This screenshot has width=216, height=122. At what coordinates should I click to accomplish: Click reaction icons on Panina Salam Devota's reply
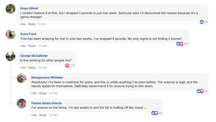(155, 113)
